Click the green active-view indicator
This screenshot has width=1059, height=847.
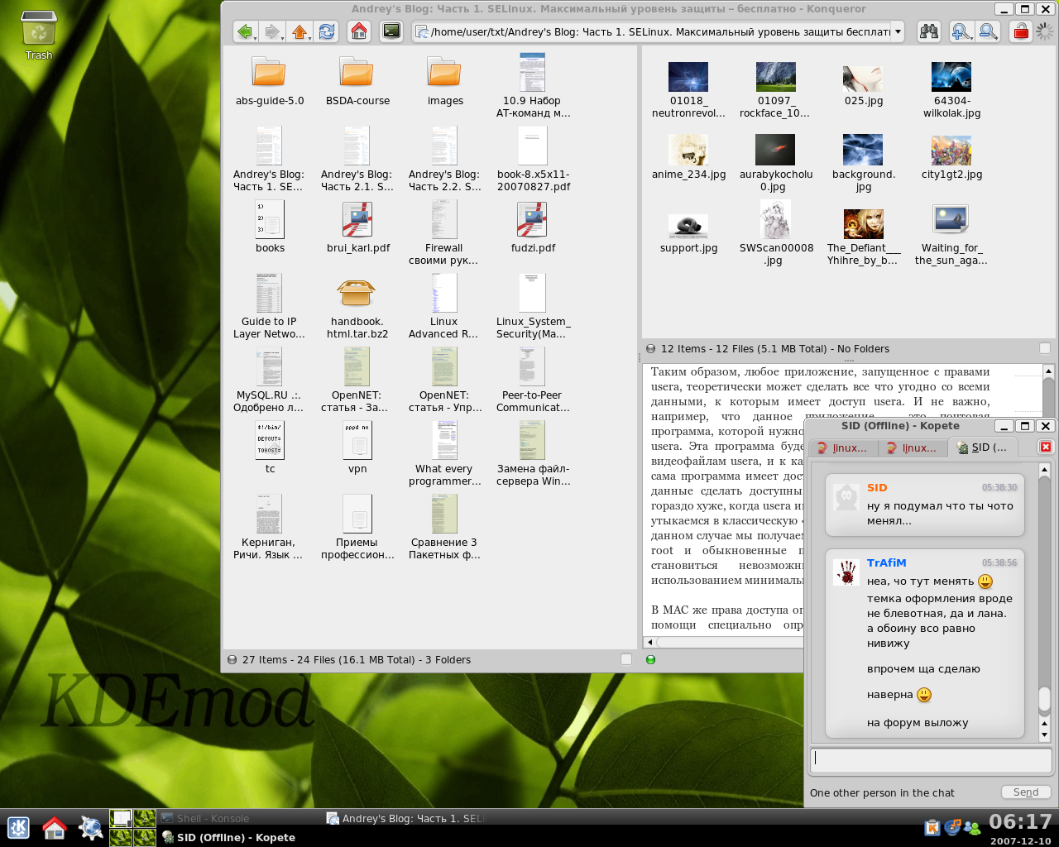(650, 659)
